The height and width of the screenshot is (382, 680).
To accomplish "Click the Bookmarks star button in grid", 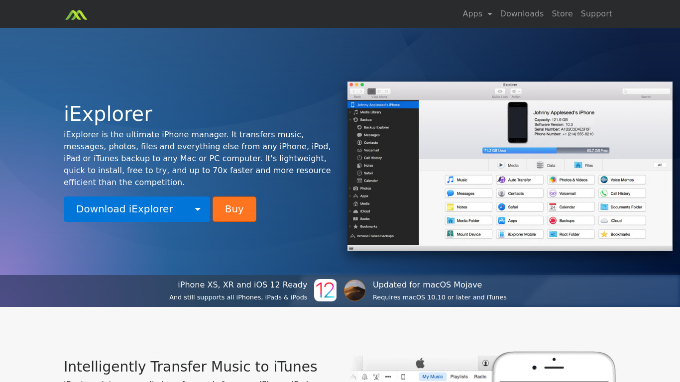I will (x=622, y=234).
